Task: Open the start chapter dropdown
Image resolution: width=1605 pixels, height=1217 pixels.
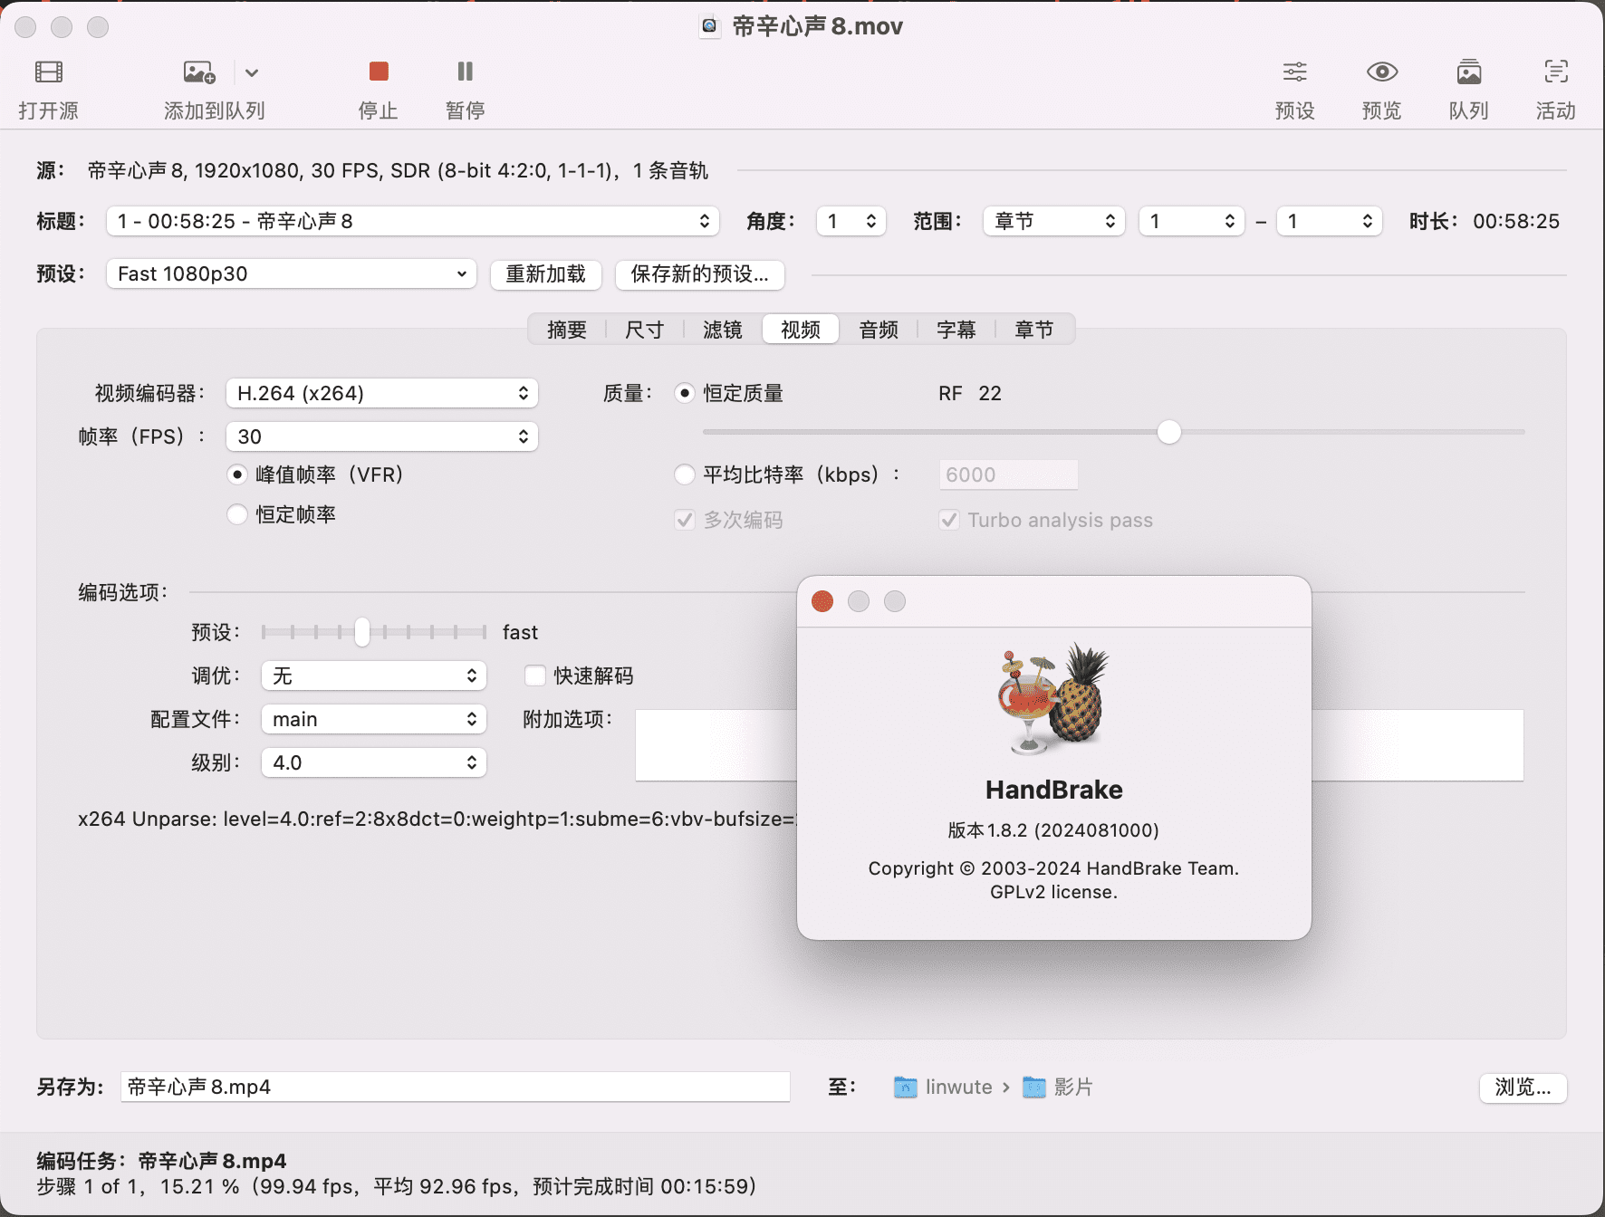Action: coord(1192,221)
